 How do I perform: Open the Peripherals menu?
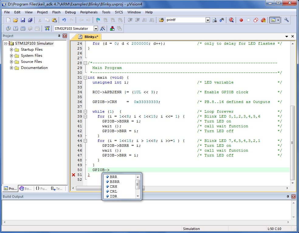[89, 12]
